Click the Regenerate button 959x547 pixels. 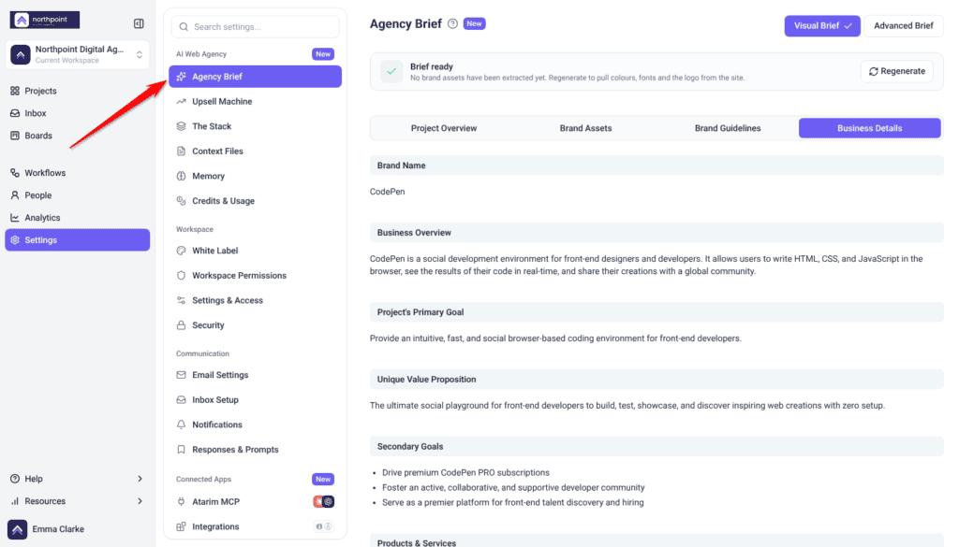click(x=896, y=71)
